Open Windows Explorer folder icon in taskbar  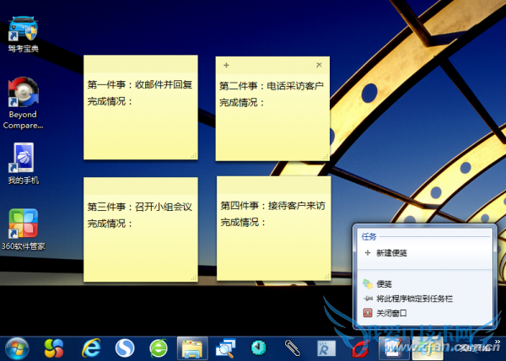click(192, 348)
